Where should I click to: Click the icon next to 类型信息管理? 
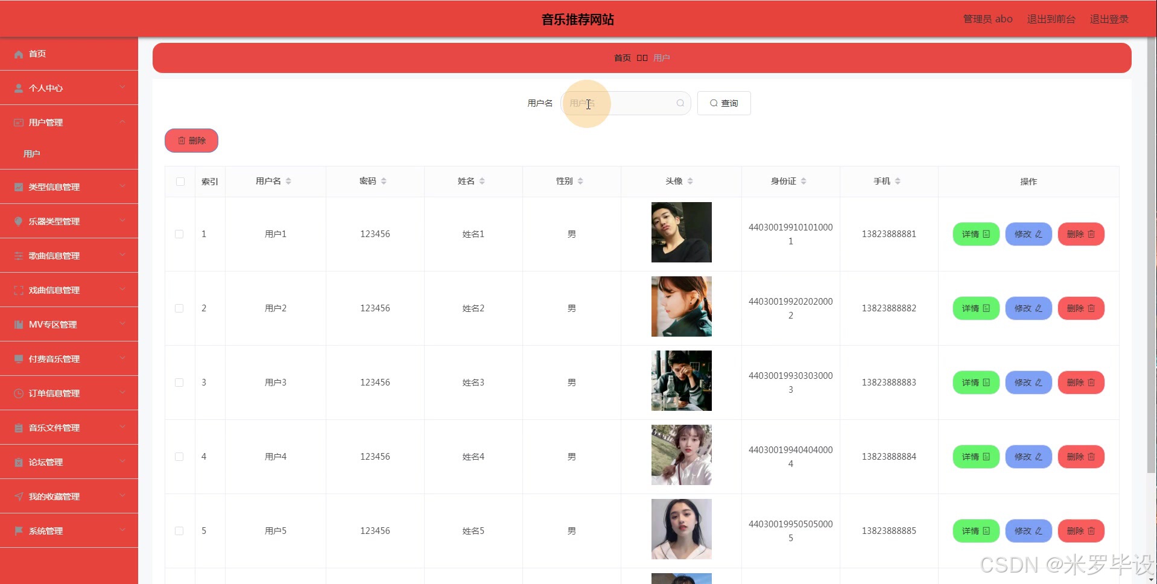(19, 187)
